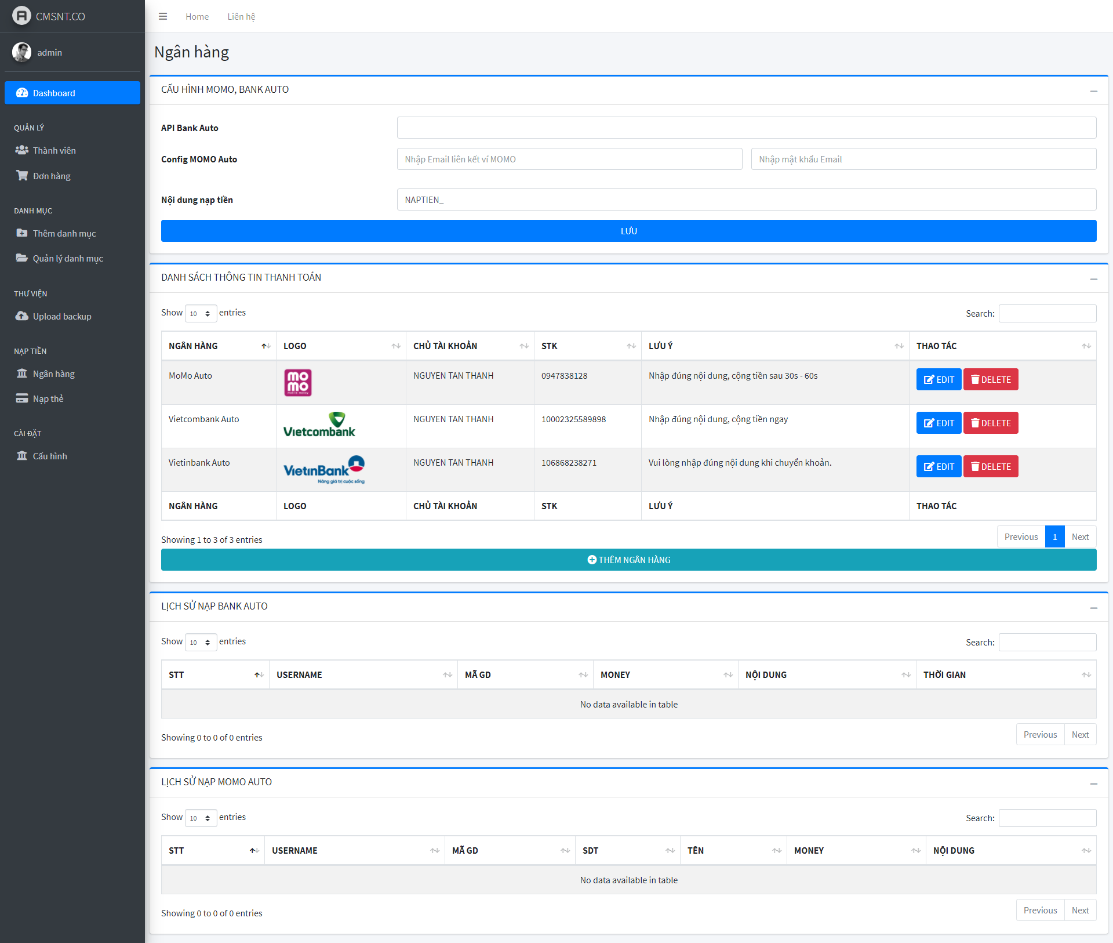The height and width of the screenshot is (943, 1113).
Task: Open Liên hệ in top navigation
Action: 241,16
